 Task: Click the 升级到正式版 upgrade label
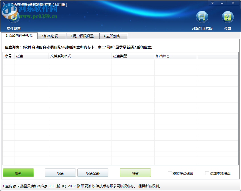tap(202, 28)
